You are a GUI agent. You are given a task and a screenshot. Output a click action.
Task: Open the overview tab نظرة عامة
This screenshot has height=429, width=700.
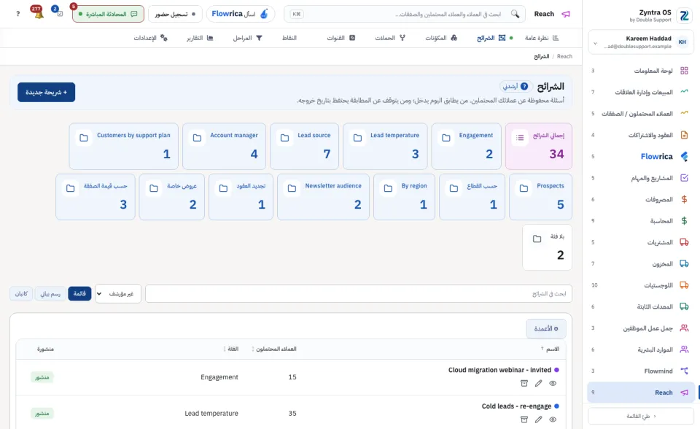(542, 38)
